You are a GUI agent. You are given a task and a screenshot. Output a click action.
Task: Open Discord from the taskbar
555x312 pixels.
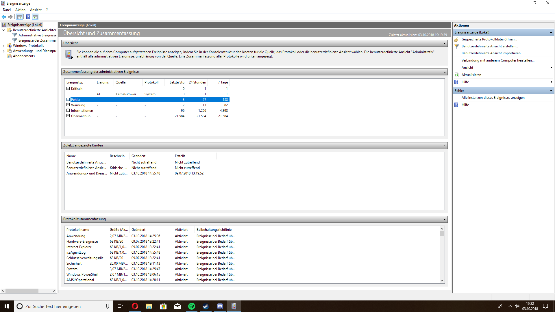click(220, 306)
